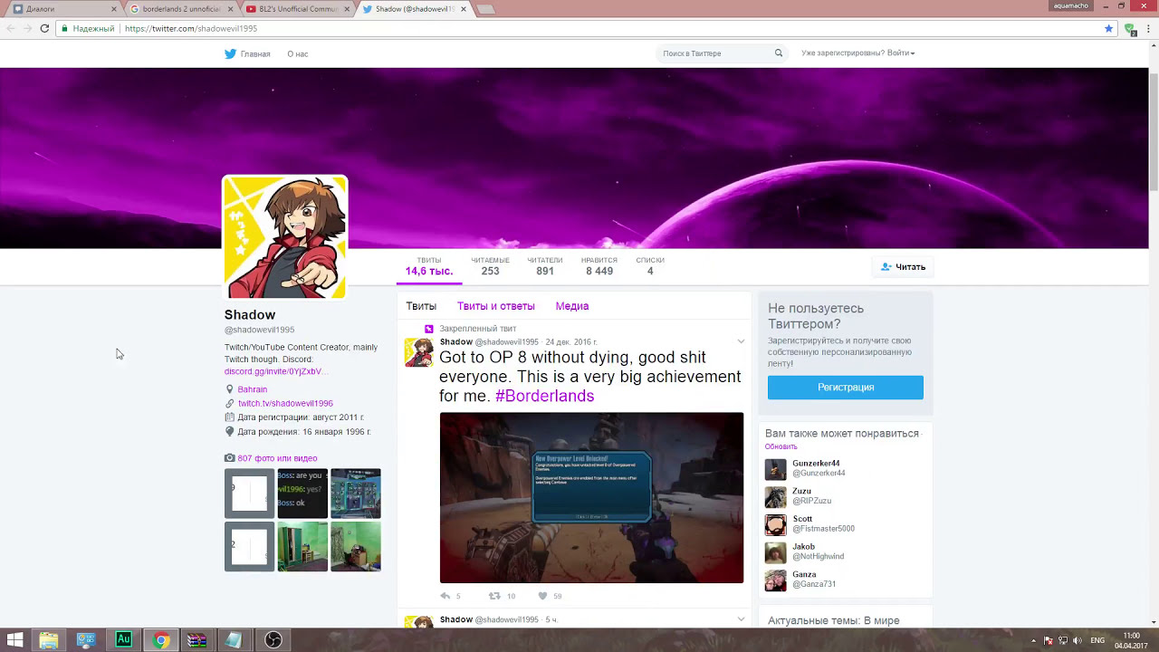Open Gunzerker44's avatar in suggestions
Screen dimensions: 1159x652
point(776,469)
